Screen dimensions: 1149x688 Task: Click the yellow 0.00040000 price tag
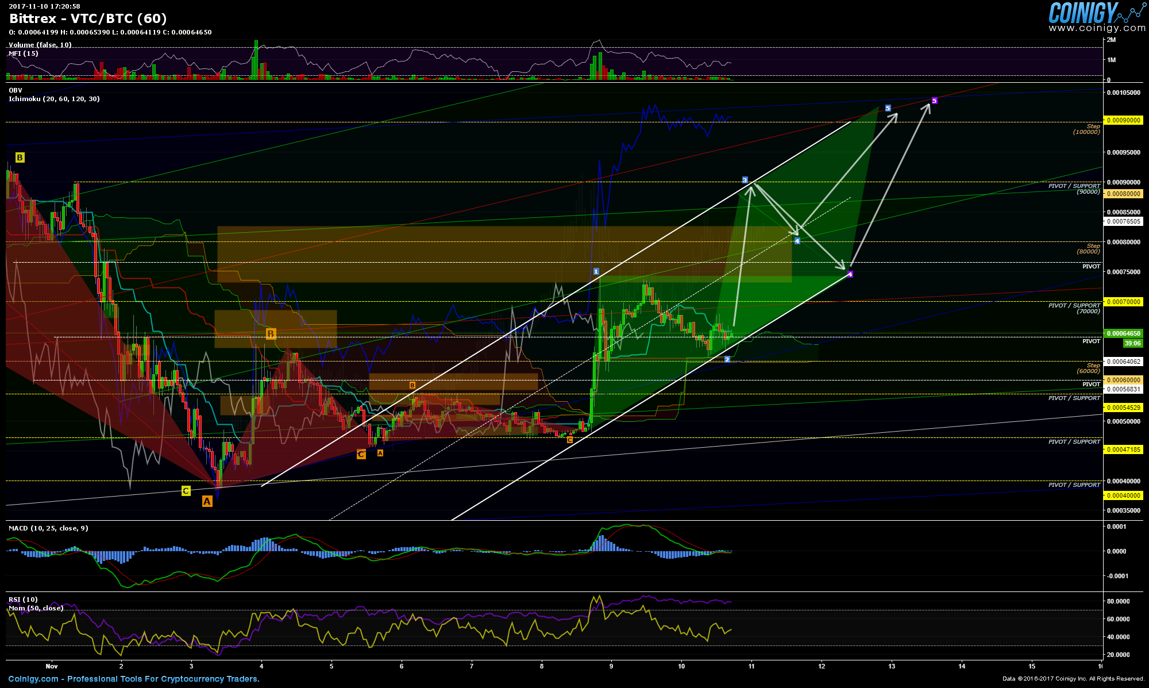point(1124,495)
